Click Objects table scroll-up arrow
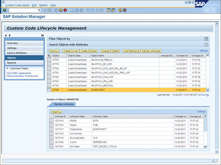The height and width of the screenshot is (165, 221). (208, 55)
